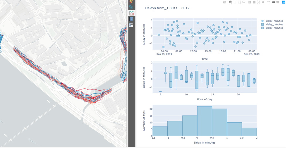Download plot as PNG camera icon

tap(225, 2)
